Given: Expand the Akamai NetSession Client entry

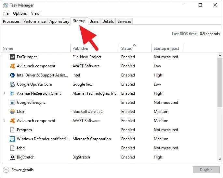Looking at the screenshot, I should click(5, 93).
